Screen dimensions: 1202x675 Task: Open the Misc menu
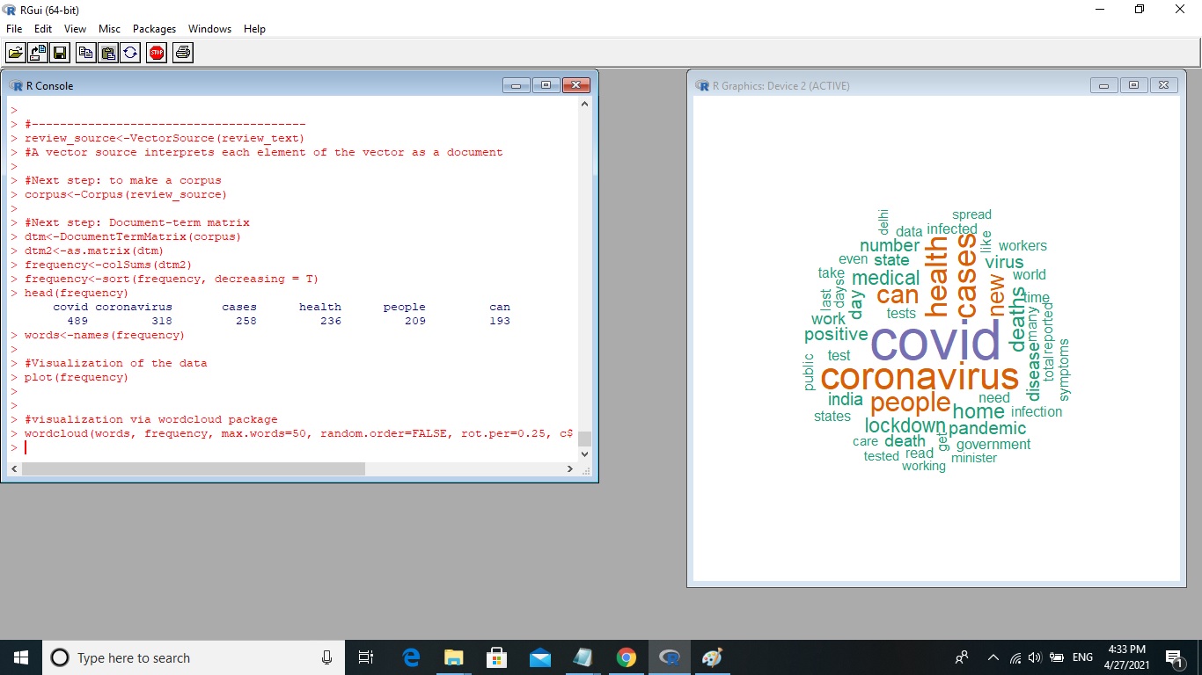click(109, 28)
